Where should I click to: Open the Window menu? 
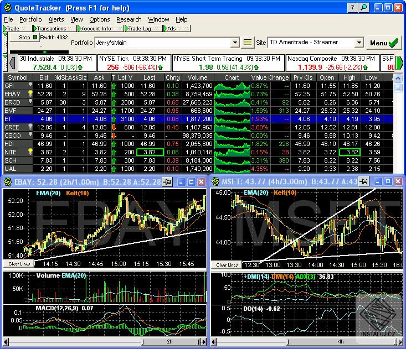pyautogui.click(x=158, y=19)
